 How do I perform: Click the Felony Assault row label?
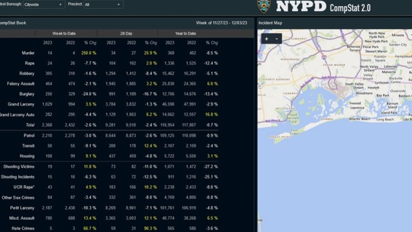coord(21,83)
